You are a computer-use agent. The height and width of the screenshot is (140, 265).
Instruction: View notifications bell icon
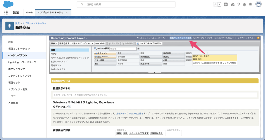point(250,4)
